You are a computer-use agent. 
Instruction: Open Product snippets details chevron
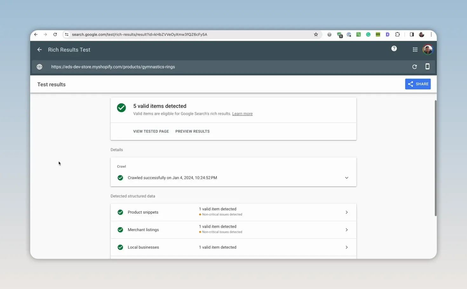pos(347,212)
